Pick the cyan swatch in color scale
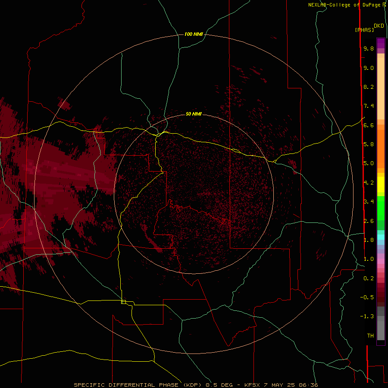 click(381, 237)
